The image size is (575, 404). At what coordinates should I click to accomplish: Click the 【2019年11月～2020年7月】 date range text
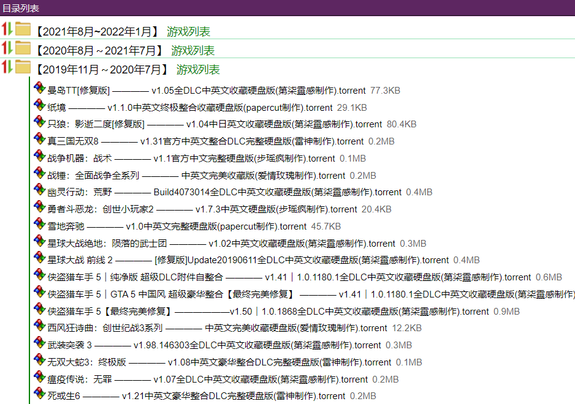(102, 70)
